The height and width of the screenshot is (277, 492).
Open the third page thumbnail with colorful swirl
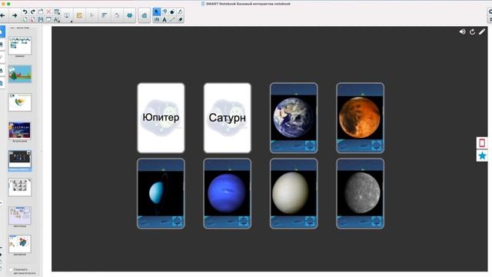pyautogui.click(x=20, y=102)
